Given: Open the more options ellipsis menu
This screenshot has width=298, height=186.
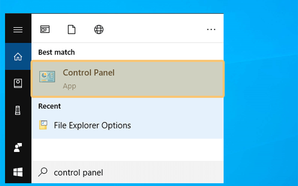Looking at the screenshot, I should click(x=211, y=29).
